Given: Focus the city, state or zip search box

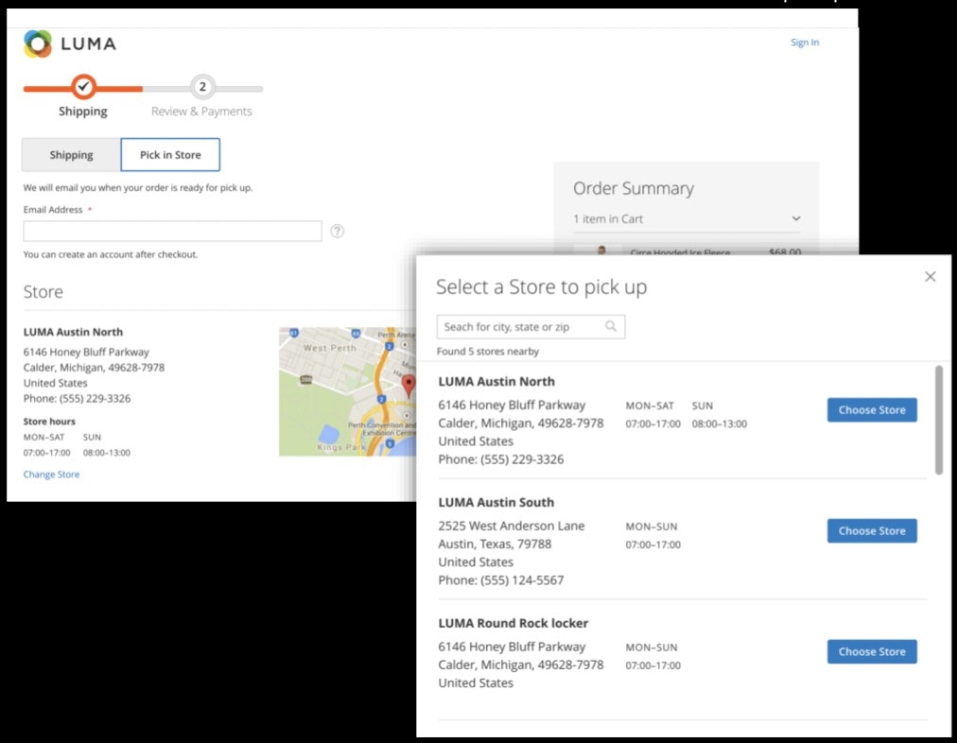Looking at the screenshot, I should [520, 327].
